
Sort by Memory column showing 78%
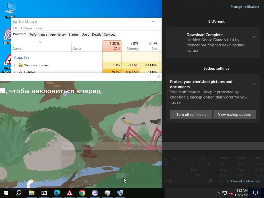[x=131, y=46]
